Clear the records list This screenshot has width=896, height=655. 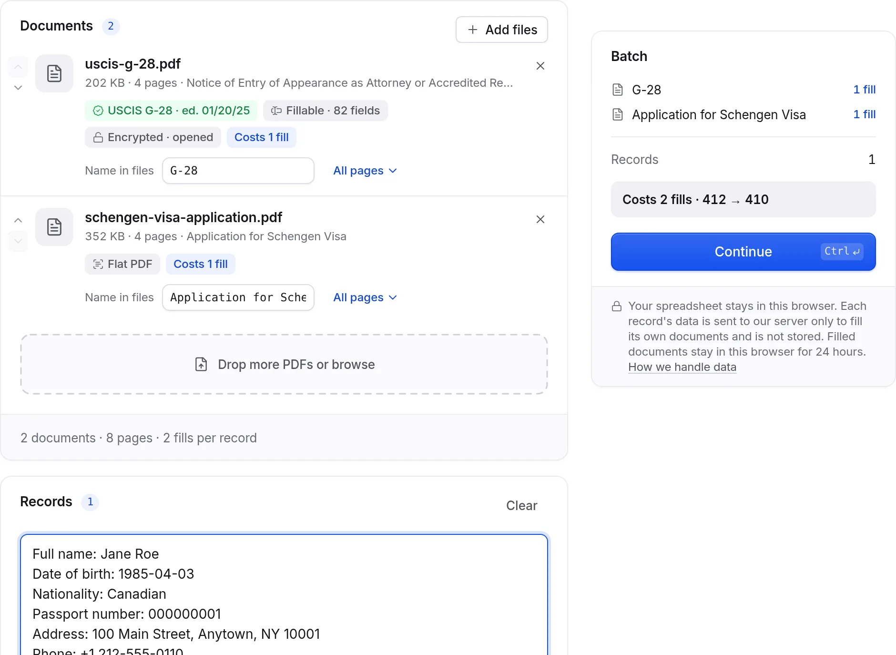pyautogui.click(x=521, y=506)
